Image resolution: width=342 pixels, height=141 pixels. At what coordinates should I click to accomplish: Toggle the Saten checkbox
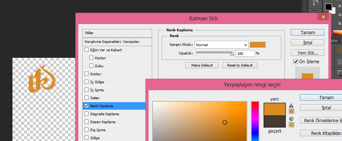click(x=87, y=98)
